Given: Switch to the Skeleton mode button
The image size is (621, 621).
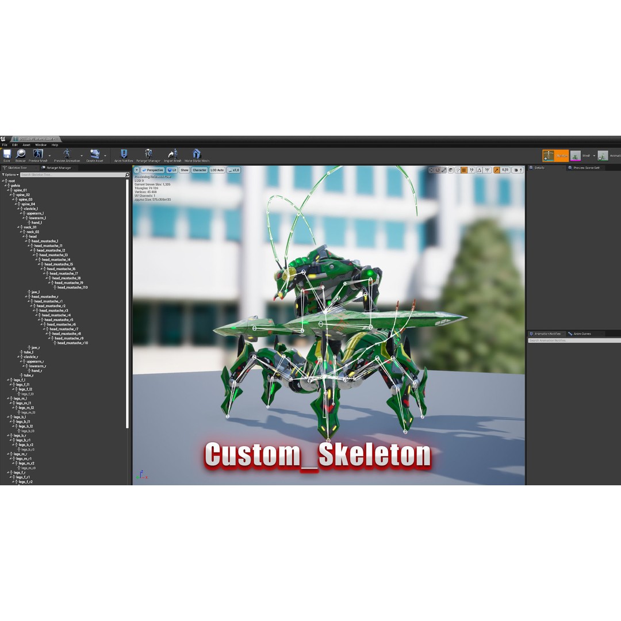Looking at the screenshot, I should pyautogui.click(x=555, y=156).
